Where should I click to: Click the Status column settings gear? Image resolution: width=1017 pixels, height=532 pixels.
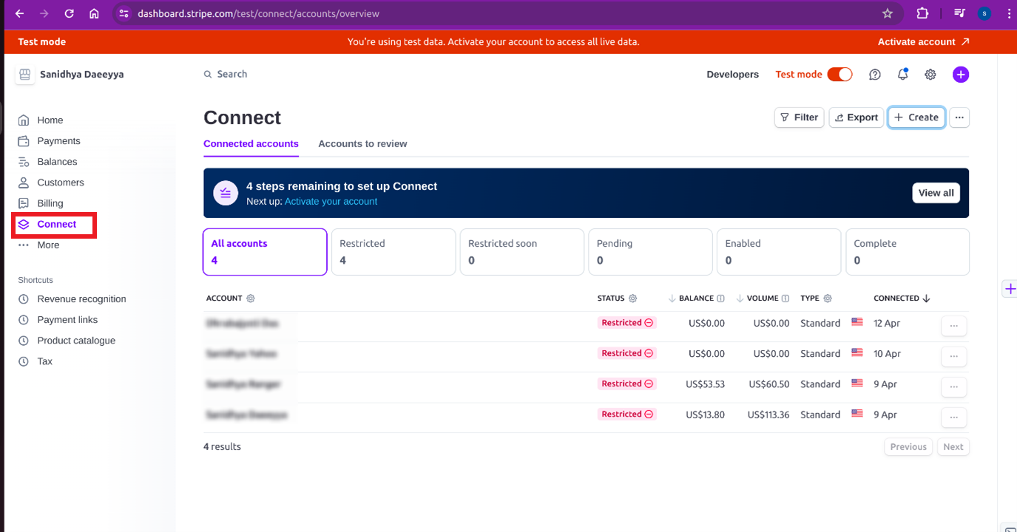(632, 299)
